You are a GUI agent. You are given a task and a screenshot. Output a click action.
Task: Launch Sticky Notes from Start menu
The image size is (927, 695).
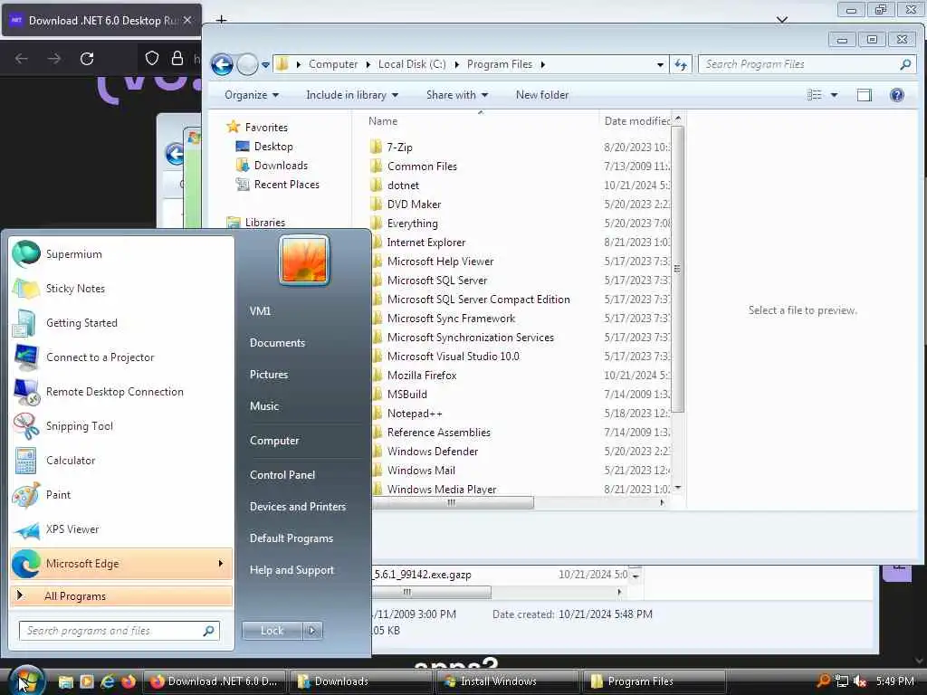(x=121, y=289)
